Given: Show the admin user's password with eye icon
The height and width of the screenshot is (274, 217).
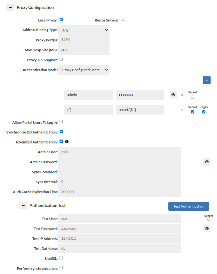Looking at the screenshot, I should point(173,95).
